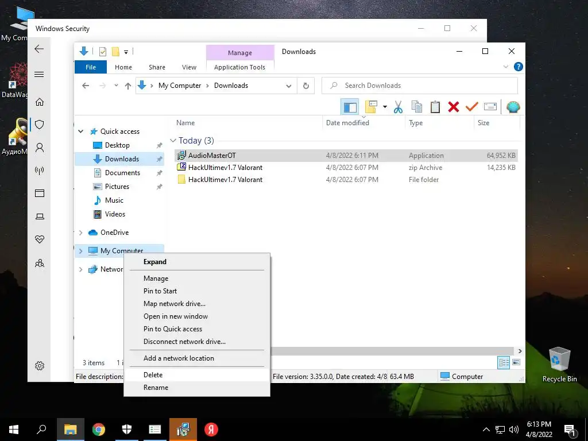
Task: Click the Paste clipboard toolbar icon
Action: (x=435, y=107)
